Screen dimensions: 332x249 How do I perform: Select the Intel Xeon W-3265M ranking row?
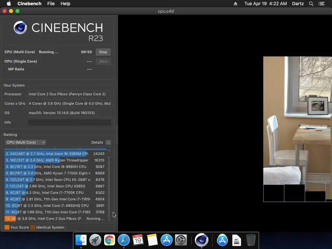55,154
